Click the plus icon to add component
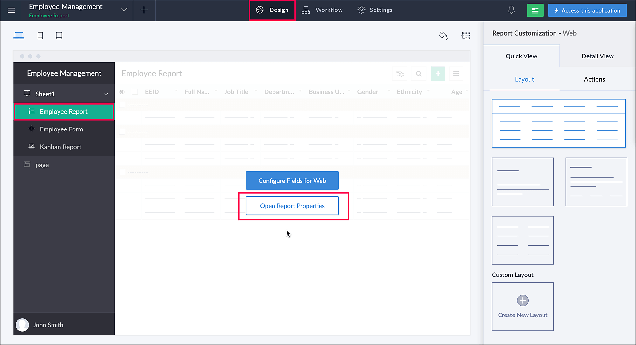 144,10
